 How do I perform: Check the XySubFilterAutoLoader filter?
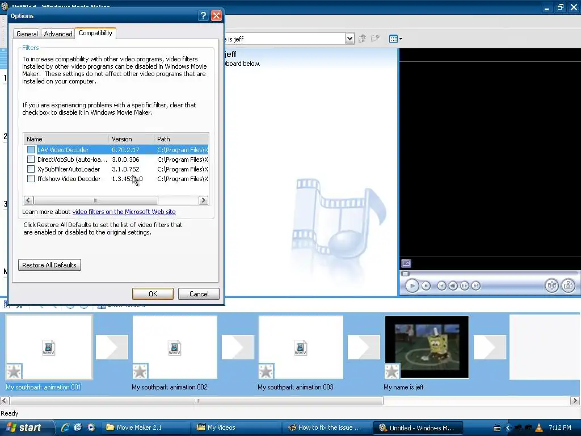(31, 169)
